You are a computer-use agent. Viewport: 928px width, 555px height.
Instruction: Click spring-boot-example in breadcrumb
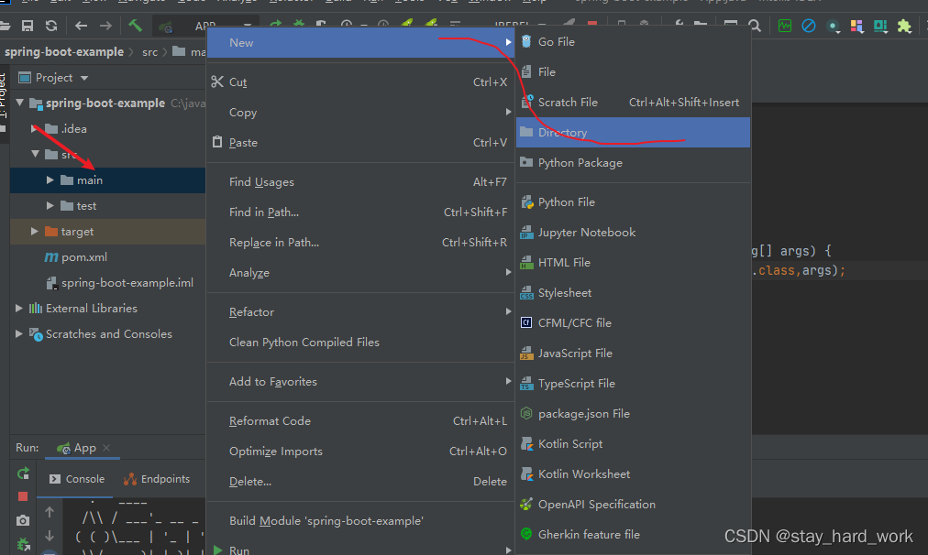click(64, 51)
